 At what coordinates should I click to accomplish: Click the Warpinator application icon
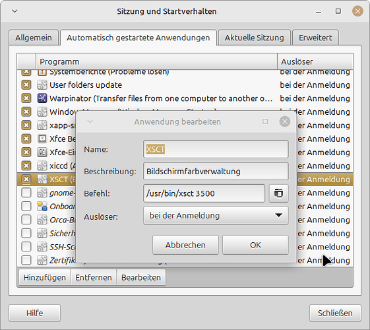(x=42, y=98)
